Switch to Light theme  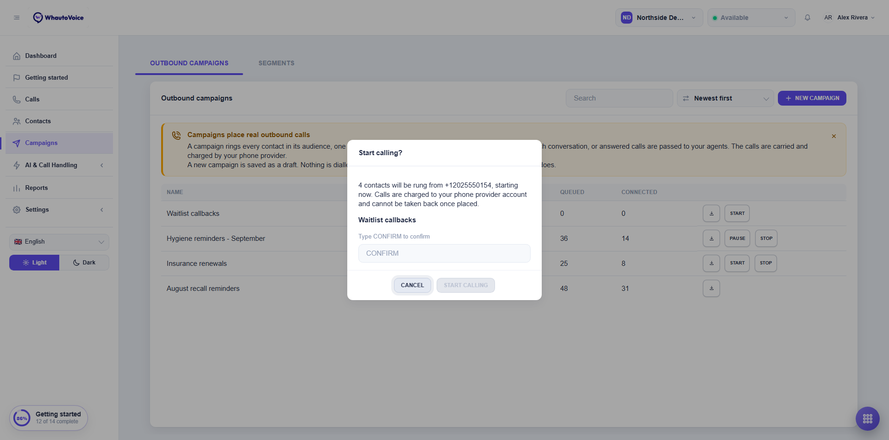[34, 263]
